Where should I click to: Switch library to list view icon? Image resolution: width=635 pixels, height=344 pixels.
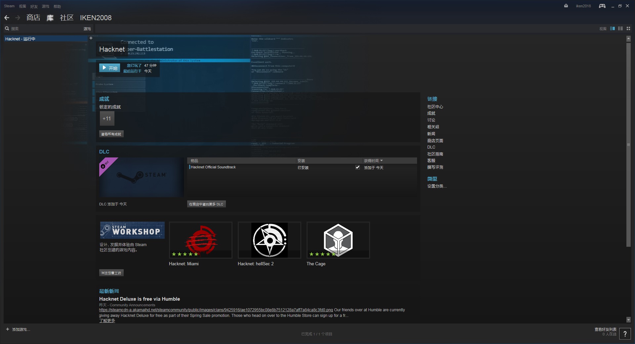click(620, 28)
